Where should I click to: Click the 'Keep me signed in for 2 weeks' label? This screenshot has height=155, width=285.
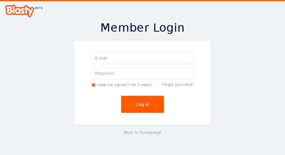click(x=125, y=85)
